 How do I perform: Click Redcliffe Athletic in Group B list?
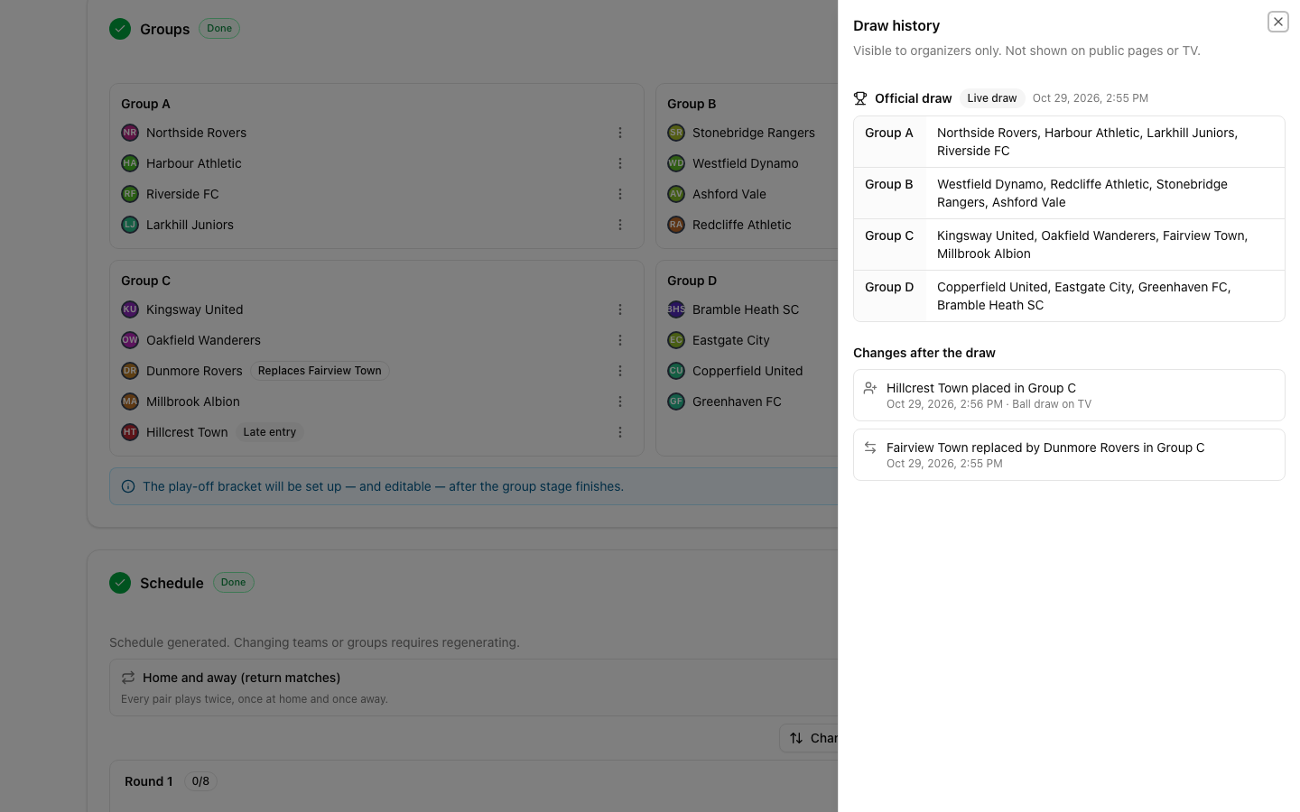[x=742, y=225]
